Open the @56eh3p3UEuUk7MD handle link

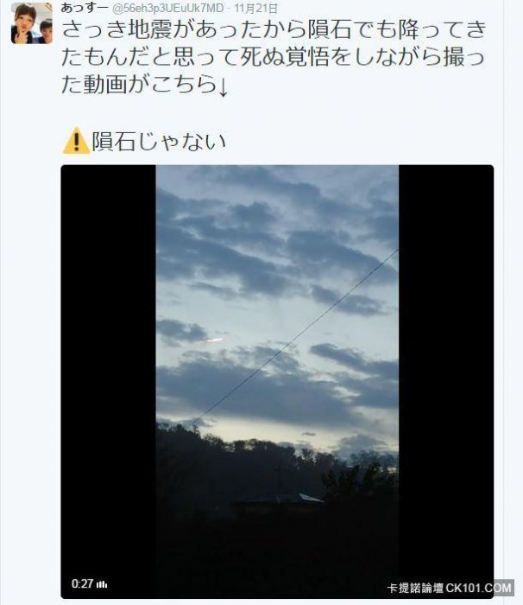[x=168, y=8]
